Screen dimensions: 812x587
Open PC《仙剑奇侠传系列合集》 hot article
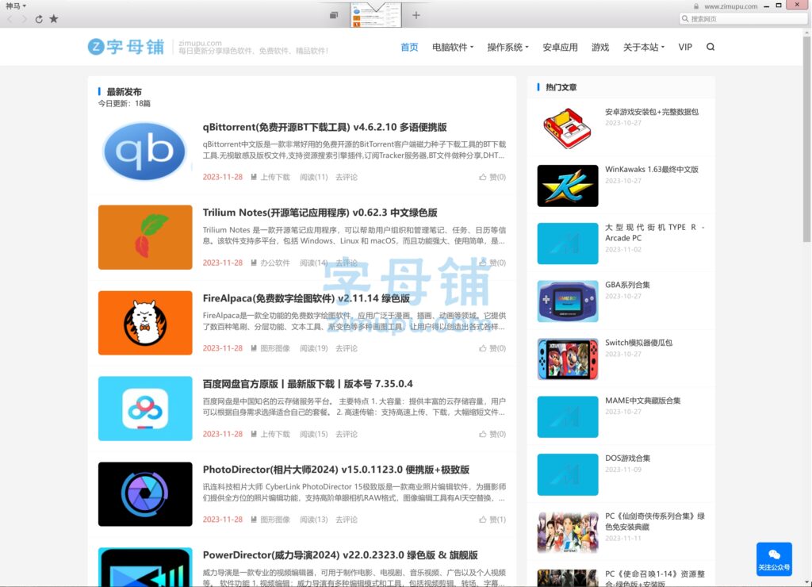coord(654,522)
